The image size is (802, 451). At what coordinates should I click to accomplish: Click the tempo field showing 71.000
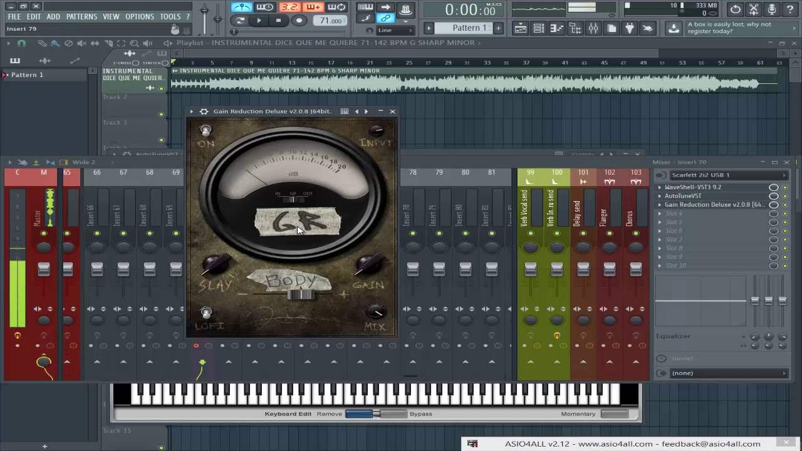330,21
